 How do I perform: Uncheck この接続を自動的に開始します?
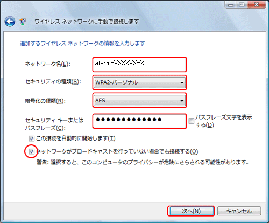pos(32,138)
